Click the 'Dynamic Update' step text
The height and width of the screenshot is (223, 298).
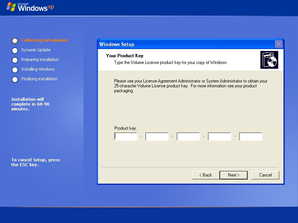pos(36,50)
